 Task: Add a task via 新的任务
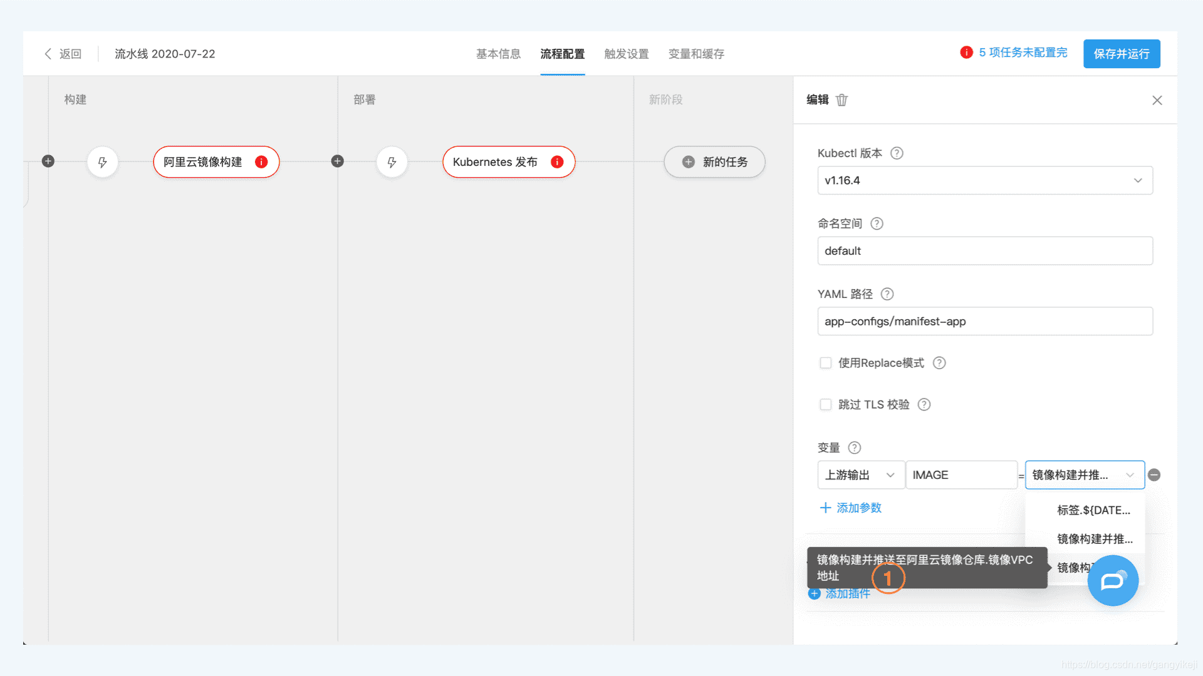pyautogui.click(x=714, y=162)
